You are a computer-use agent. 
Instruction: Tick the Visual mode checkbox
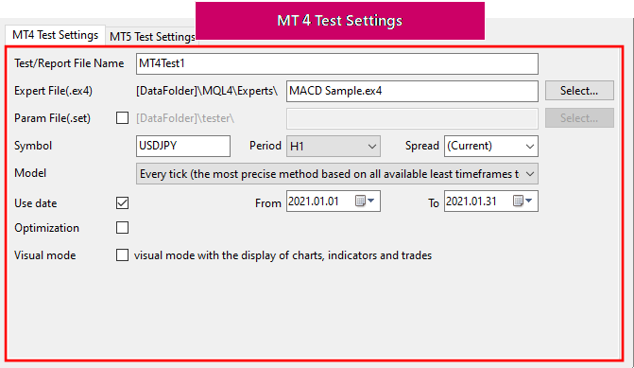coord(122,255)
